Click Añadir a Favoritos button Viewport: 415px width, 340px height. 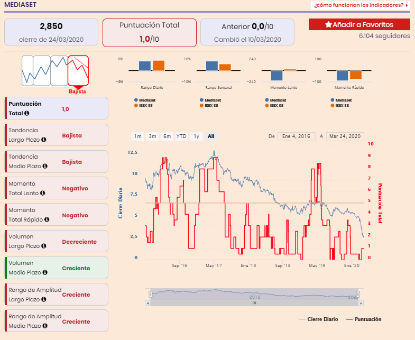coord(359,24)
